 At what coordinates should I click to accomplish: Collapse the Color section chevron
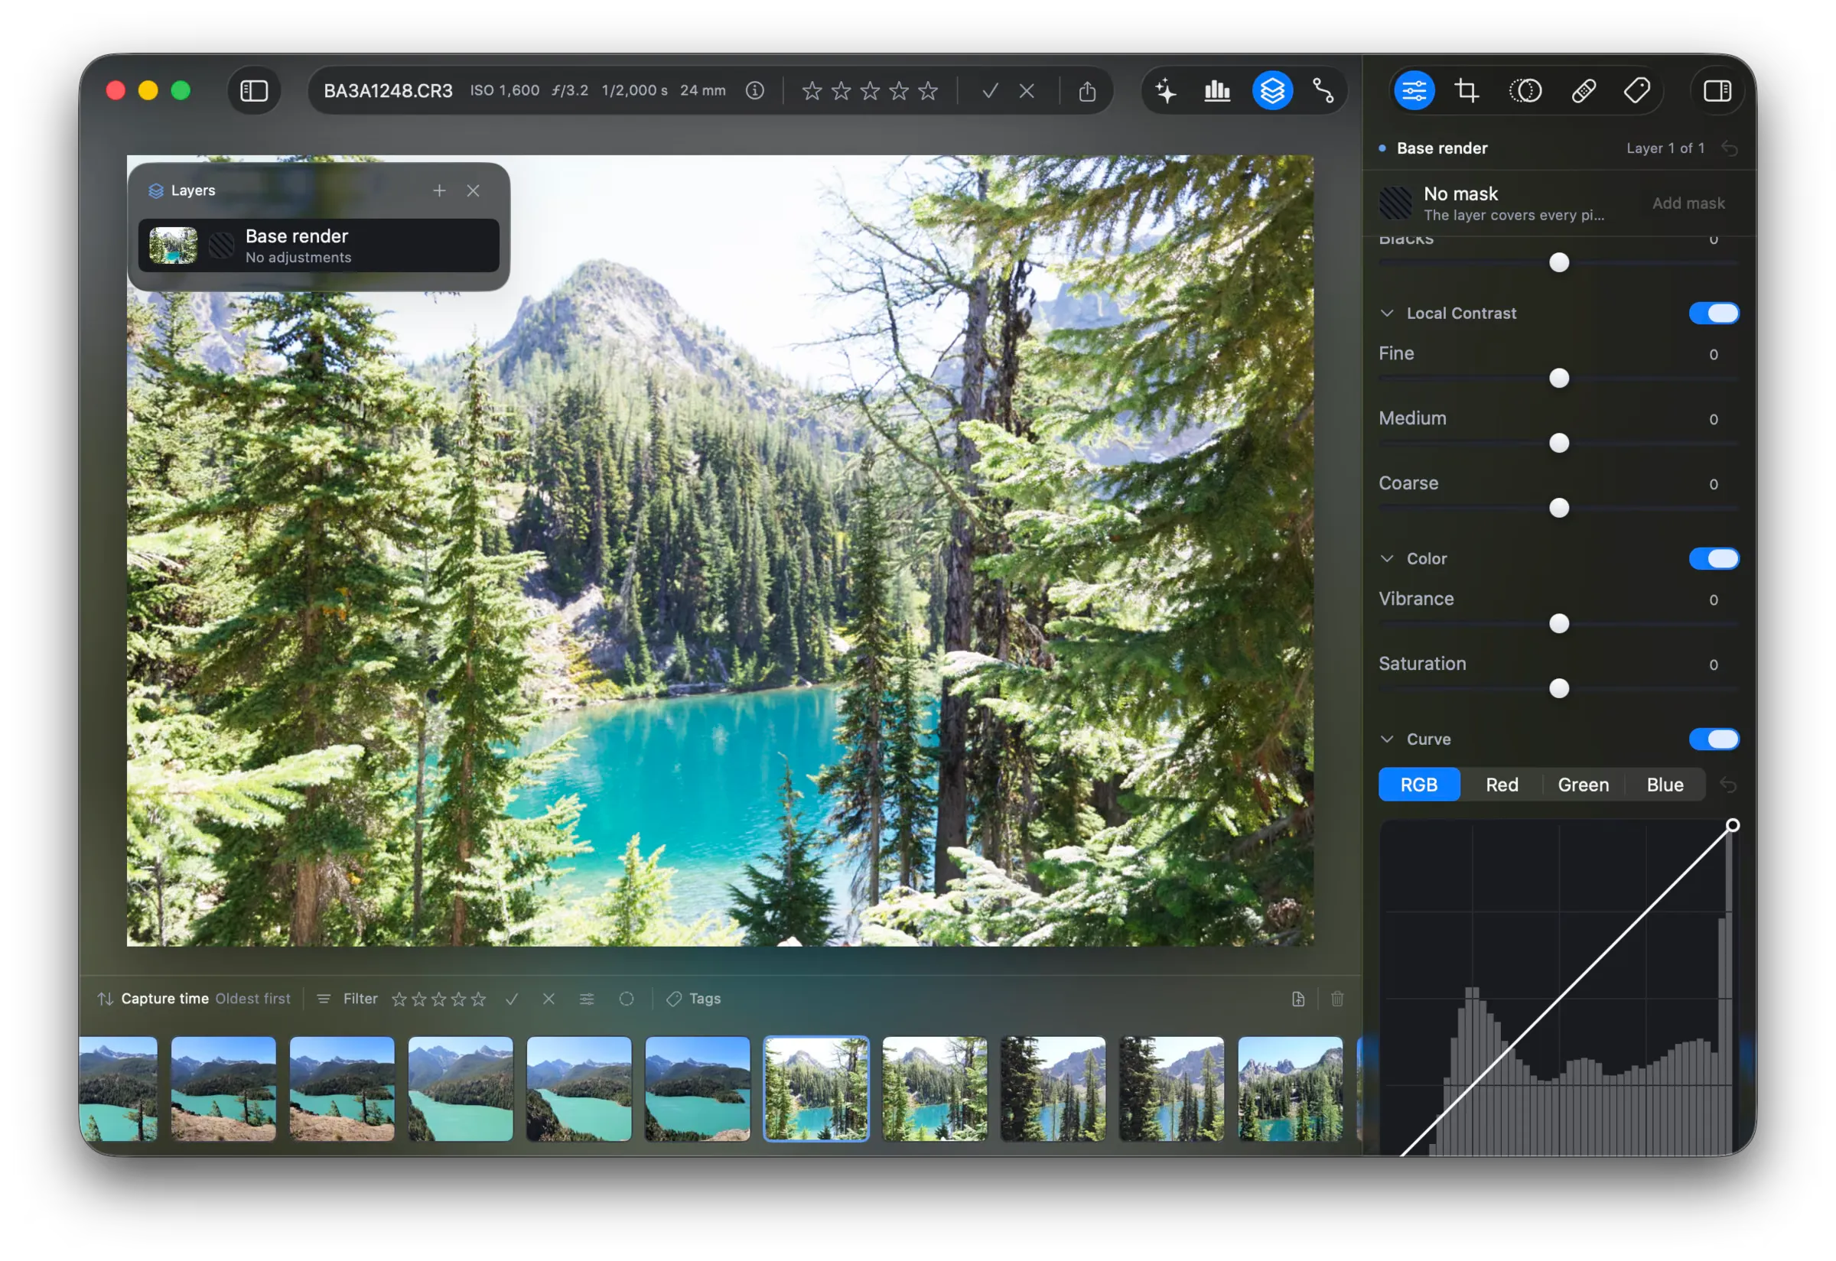(x=1387, y=560)
